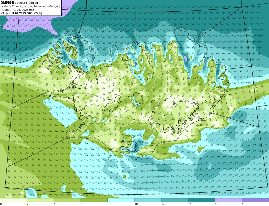This screenshot has height=206, width=269.
Task: Click the 14–16 m/s dark teal legend swatch
Action: click(201, 200)
